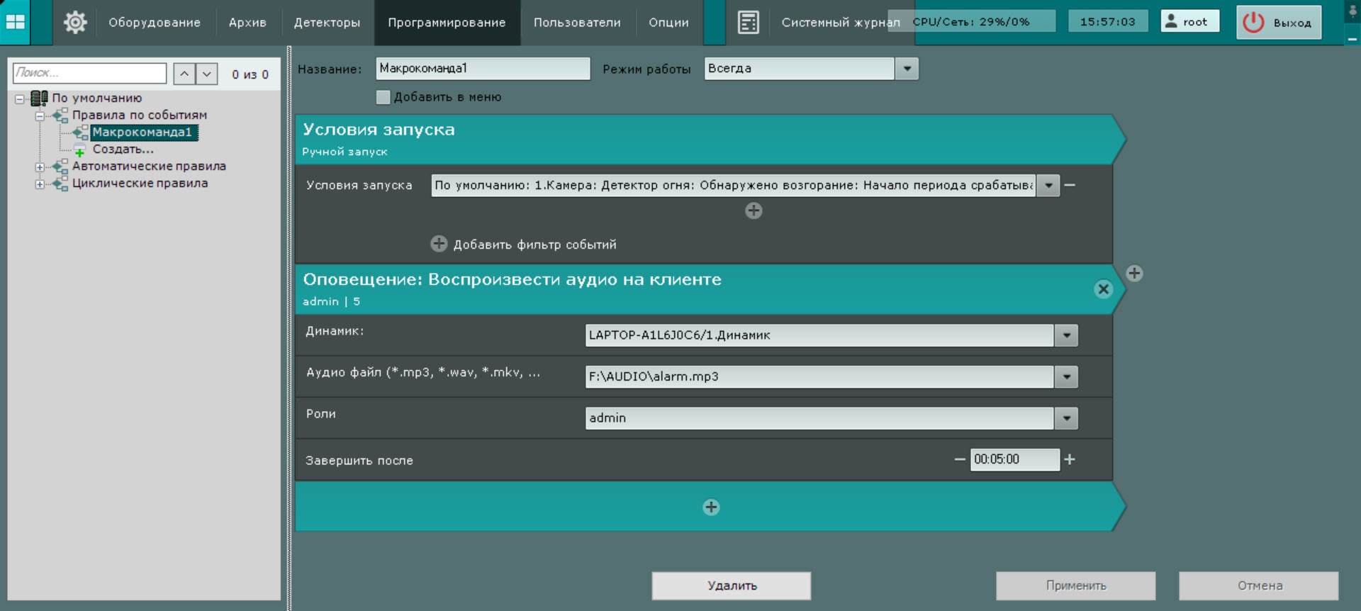Increase the finish-after time with plus
1361x611 pixels.
[x=1070, y=459]
